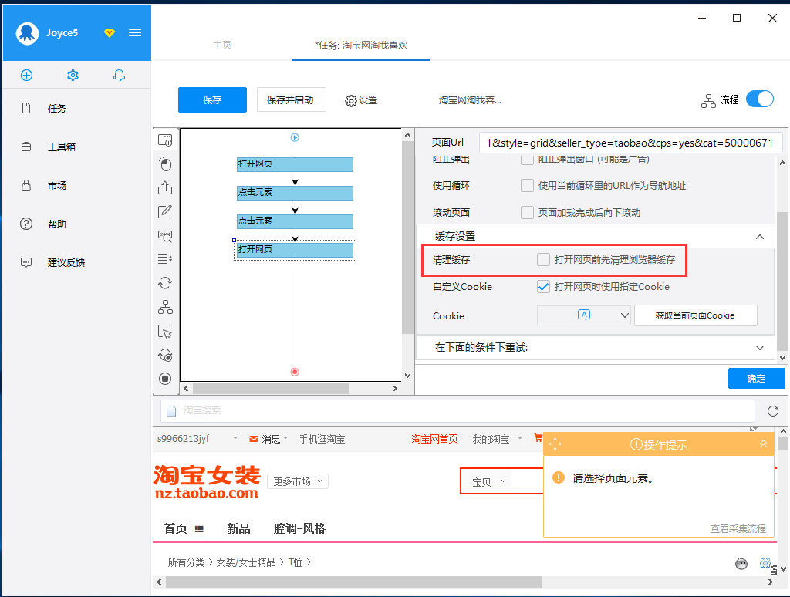This screenshot has width=790, height=597.
Task: Click the blue gear icon at page bottom-right
Action: pyautogui.click(x=765, y=563)
